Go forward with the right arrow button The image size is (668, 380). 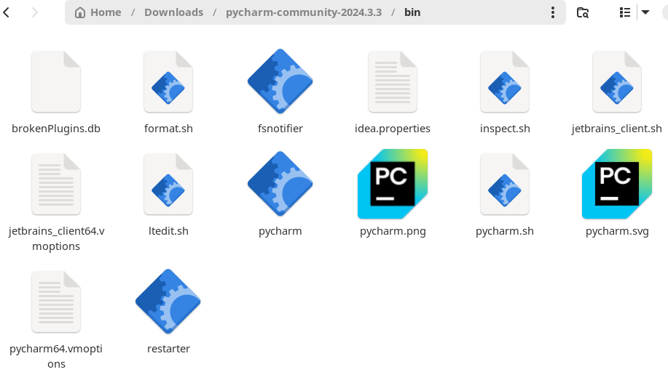point(35,12)
